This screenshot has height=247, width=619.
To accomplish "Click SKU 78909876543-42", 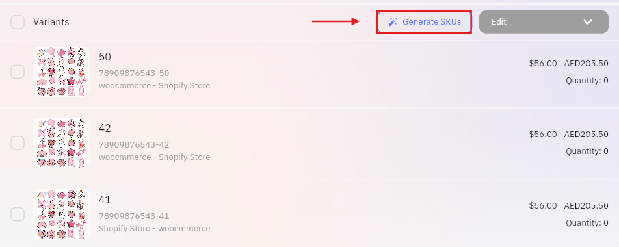I will click(x=134, y=144).
